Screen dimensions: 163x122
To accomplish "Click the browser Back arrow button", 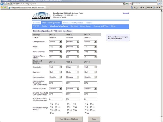I will click(x=2, y=4).
